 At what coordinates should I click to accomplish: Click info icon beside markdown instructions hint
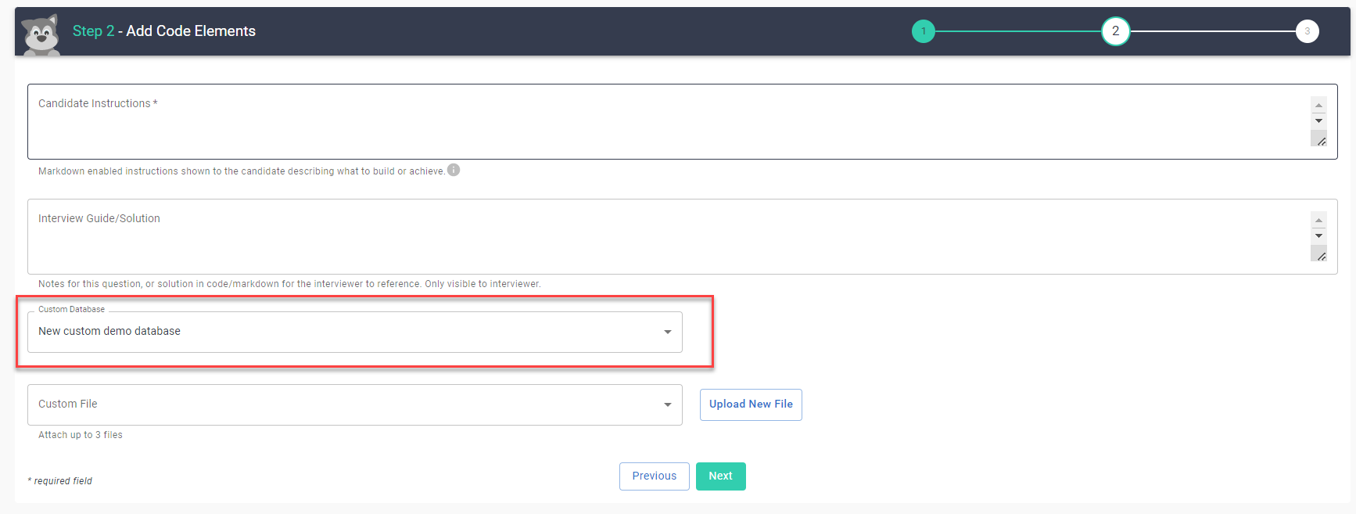[454, 170]
